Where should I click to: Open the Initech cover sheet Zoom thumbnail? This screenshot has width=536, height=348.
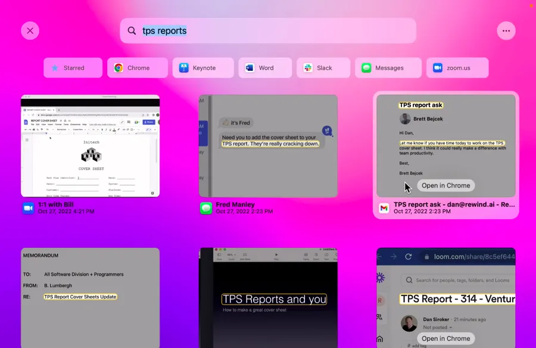(91, 146)
